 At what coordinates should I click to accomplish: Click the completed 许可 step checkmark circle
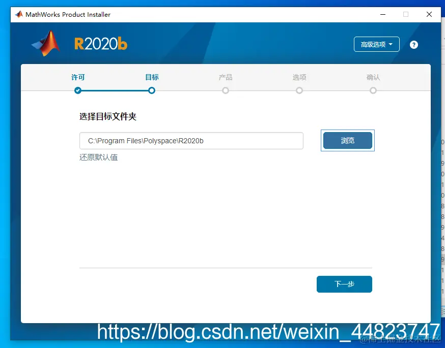[x=78, y=90]
